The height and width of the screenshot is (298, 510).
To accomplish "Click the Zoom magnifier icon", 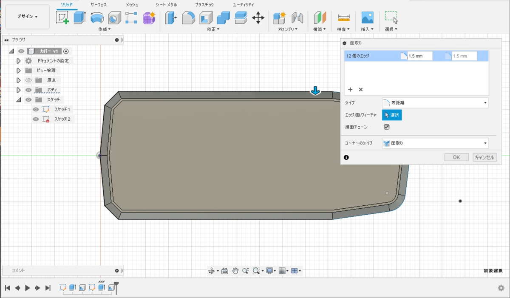I will tap(245, 271).
